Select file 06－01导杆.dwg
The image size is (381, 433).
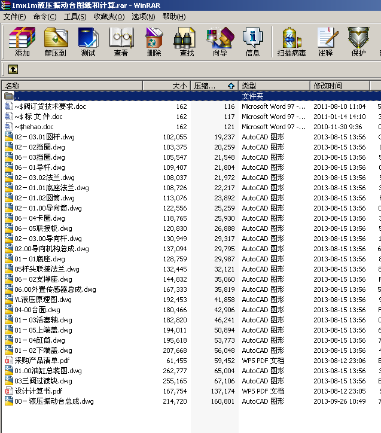[x=39, y=167]
